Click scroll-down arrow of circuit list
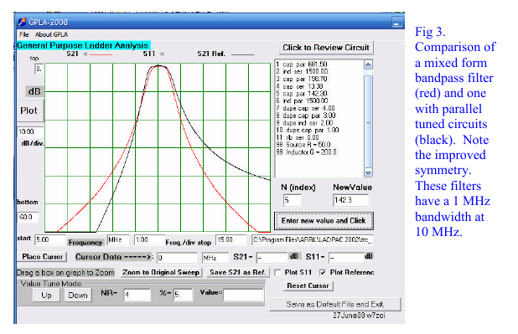 point(368,172)
